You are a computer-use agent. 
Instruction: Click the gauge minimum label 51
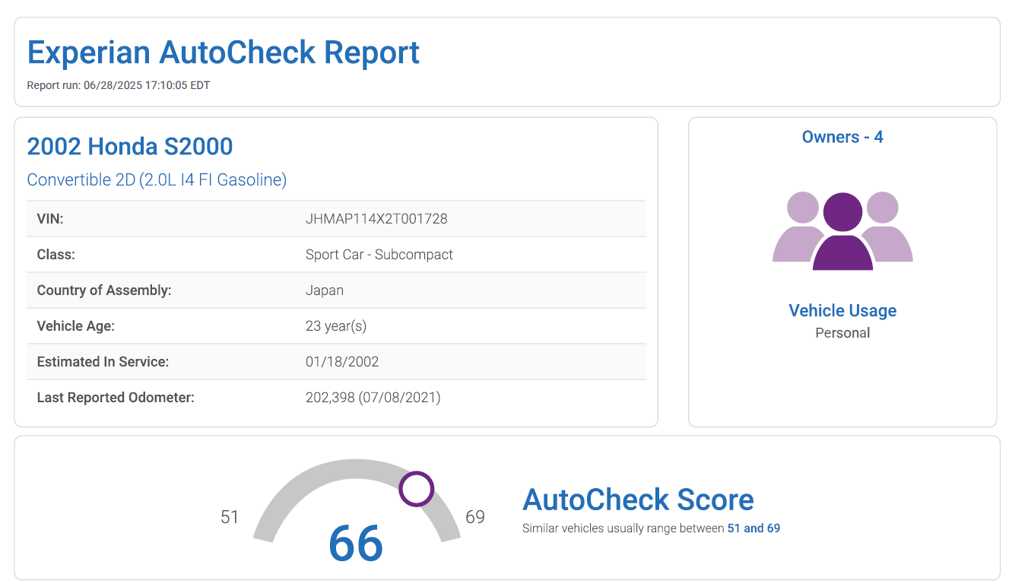pyautogui.click(x=230, y=518)
